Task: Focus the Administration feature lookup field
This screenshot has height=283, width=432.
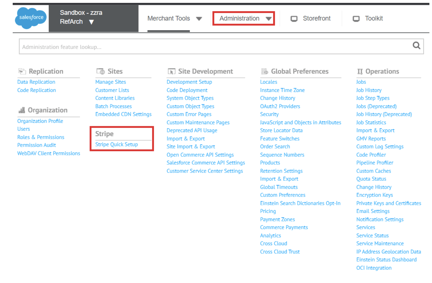Action: [x=221, y=46]
